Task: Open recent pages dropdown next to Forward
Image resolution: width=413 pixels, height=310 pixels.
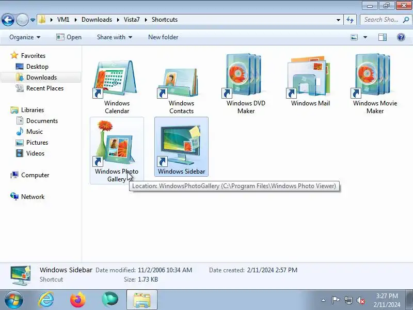Action: 33,20
